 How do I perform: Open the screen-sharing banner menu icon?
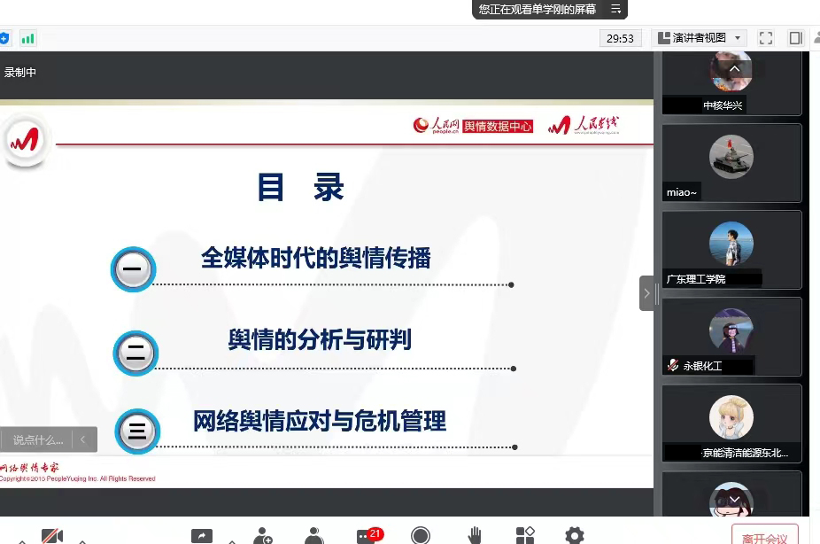[615, 9]
